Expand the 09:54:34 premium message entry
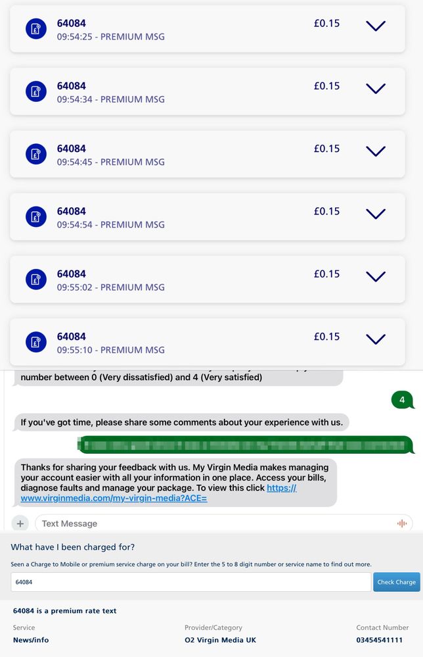Viewport: 423px width, 657px height. click(x=376, y=88)
